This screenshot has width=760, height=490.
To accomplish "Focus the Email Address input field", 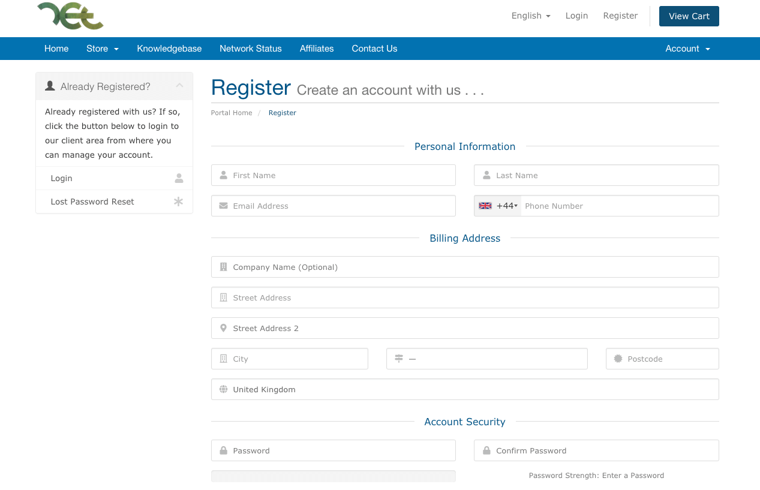I will coord(334,206).
